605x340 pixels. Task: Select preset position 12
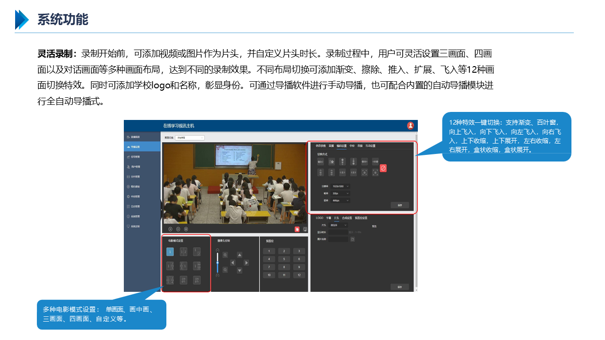pyautogui.click(x=299, y=275)
